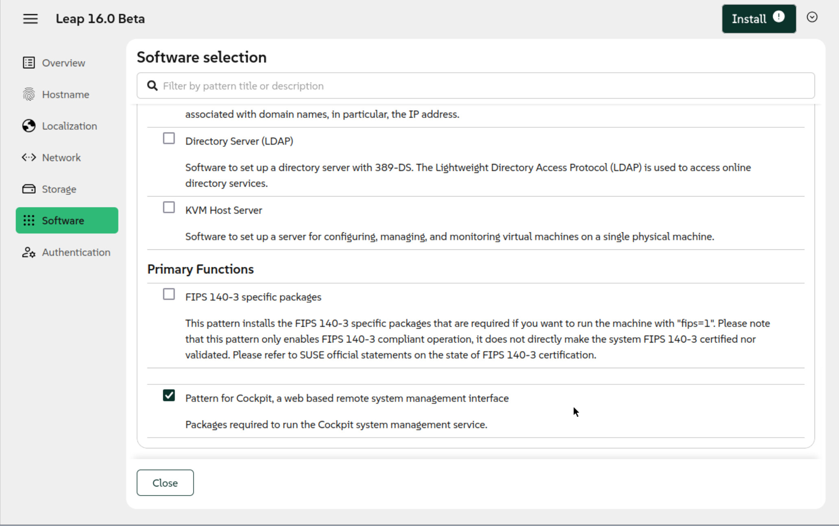Click the Network arrows icon

tap(28, 157)
